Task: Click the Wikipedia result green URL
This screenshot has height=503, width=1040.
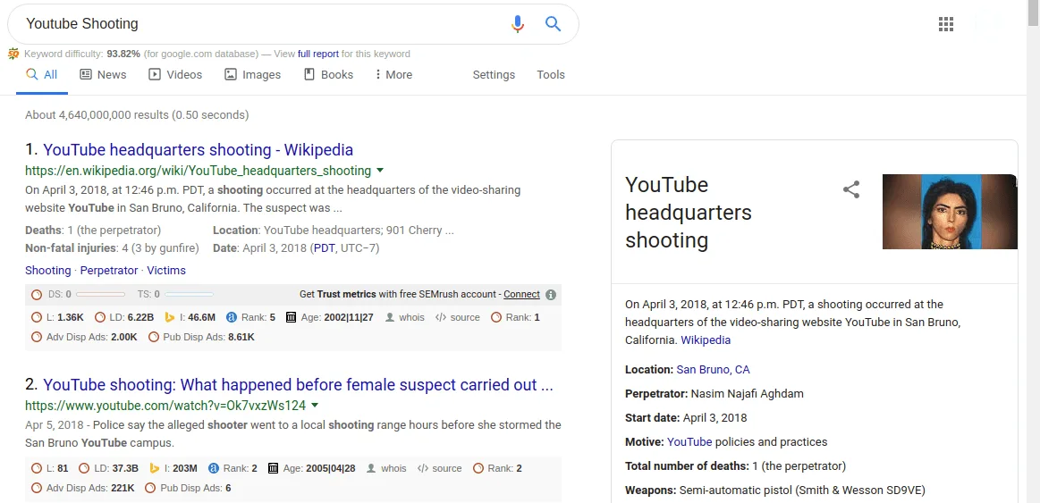Action: [198, 171]
